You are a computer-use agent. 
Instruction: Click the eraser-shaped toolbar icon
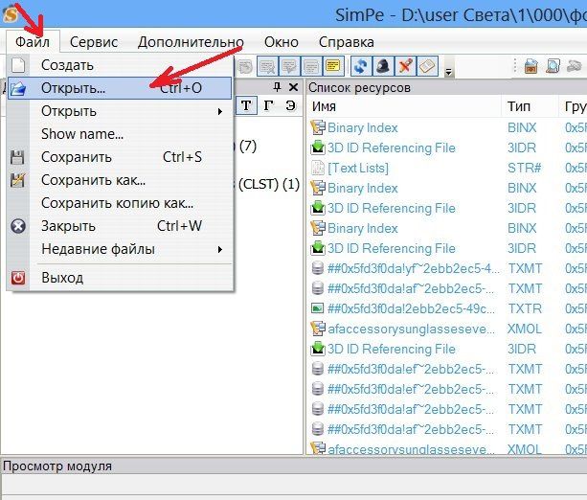pos(428,66)
